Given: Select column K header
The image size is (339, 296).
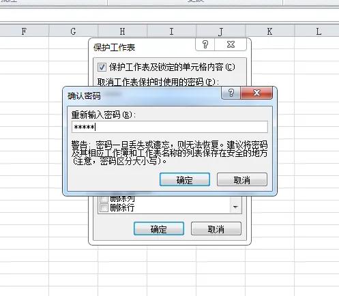Looking at the screenshot, I should click(x=270, y=31).
